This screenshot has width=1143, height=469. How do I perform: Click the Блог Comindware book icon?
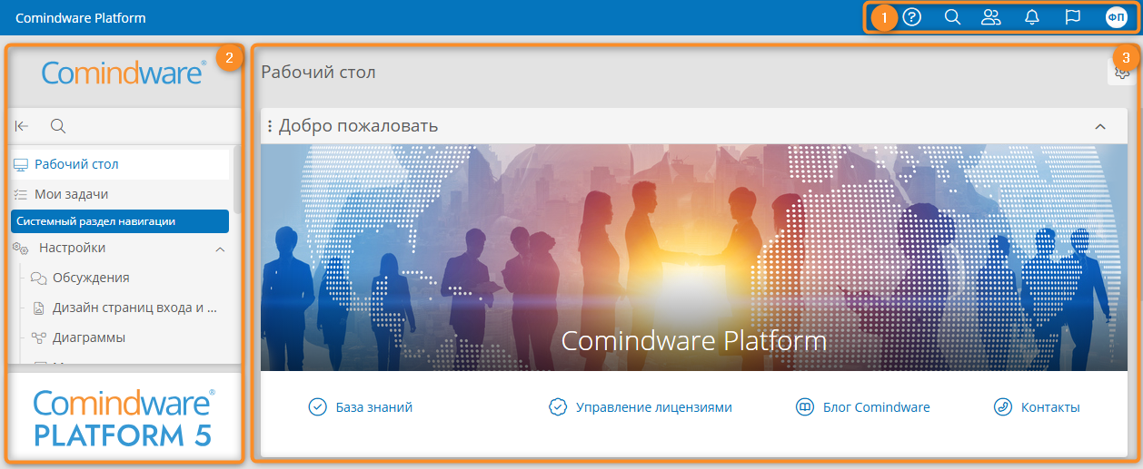pyautogui.click(x=805, y=407)
